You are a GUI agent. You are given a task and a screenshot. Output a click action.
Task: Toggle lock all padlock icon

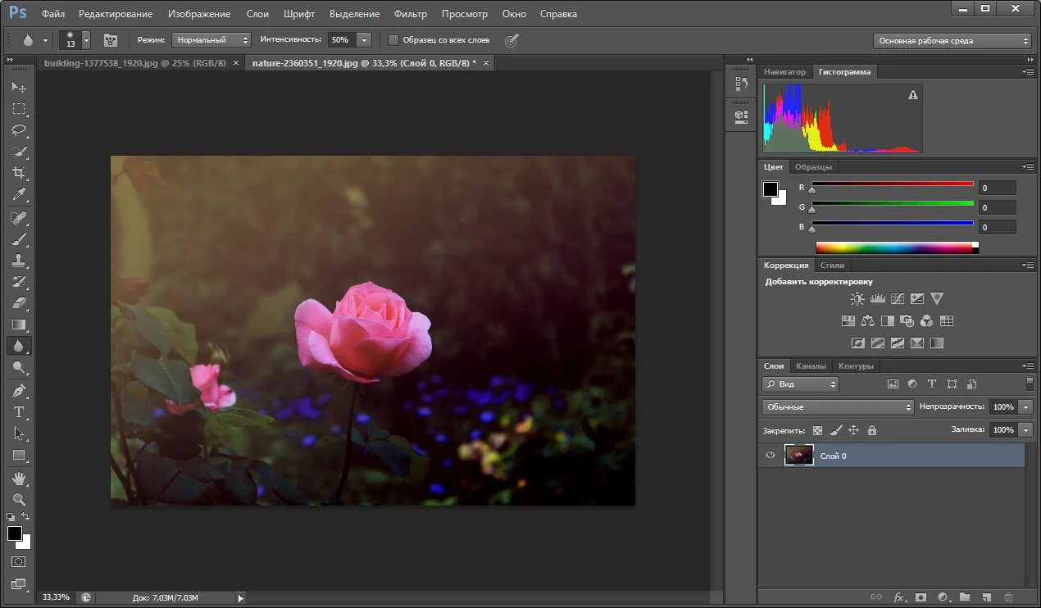point(871,430)
